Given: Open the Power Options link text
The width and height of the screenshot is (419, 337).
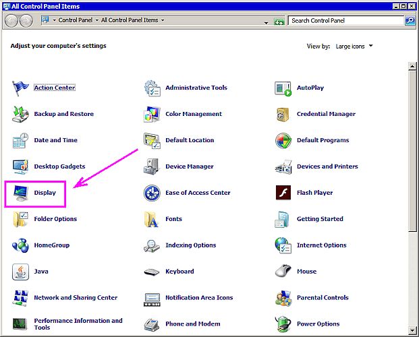Looking at the screenshot, I should (x=318, y=324).
